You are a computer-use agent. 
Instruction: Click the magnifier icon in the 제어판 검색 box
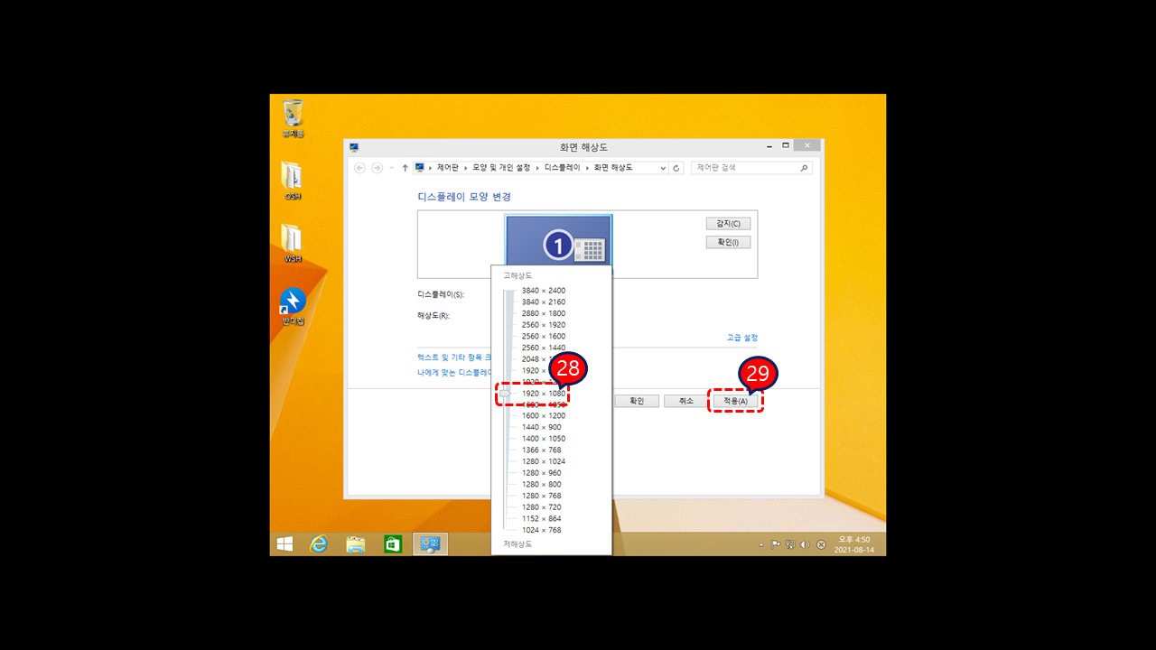(804, 168)
